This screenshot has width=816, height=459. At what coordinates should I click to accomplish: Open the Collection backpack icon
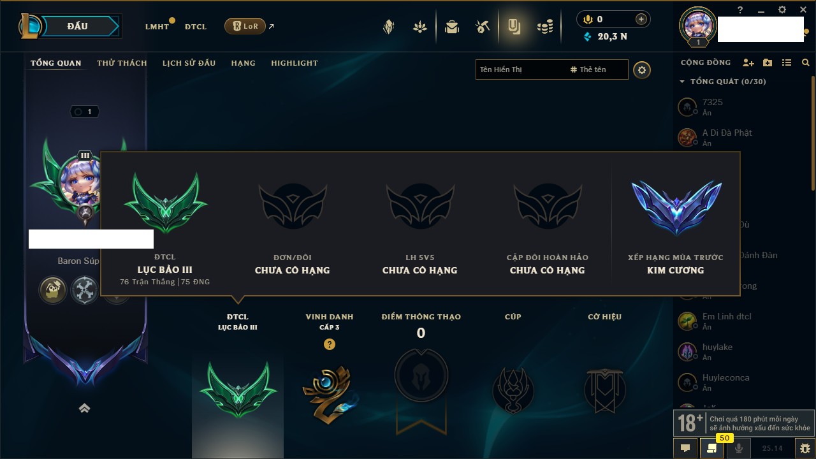pos(452,27)
